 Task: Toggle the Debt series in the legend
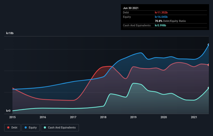12,128
